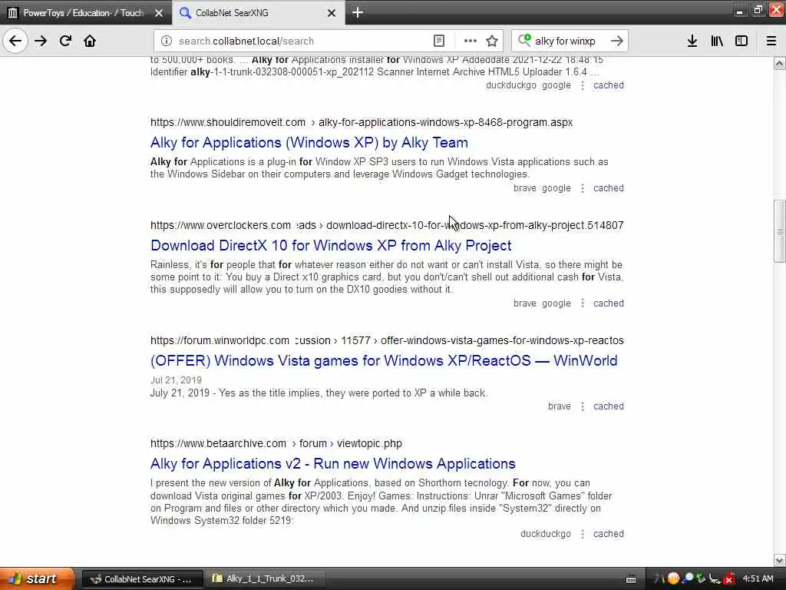Click 'Jul 21, 2019' date text

[176, 380]
